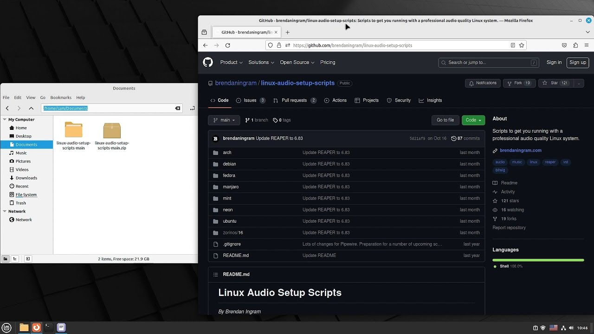This screenshot has width=594, height=334.
Task: Star the repository
Action: pos(555,83)
